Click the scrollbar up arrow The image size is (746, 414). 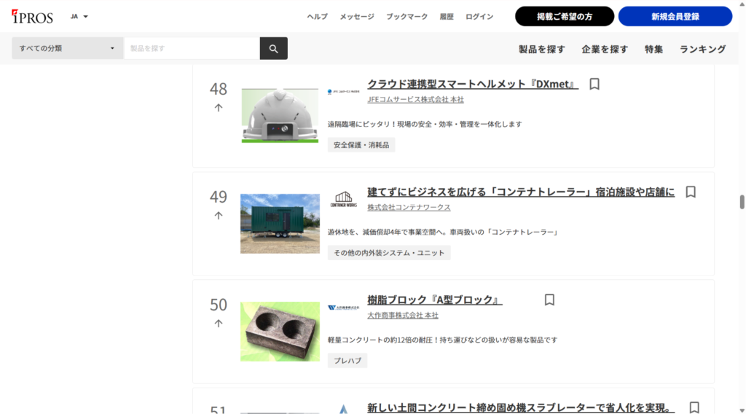coord(742,4)
